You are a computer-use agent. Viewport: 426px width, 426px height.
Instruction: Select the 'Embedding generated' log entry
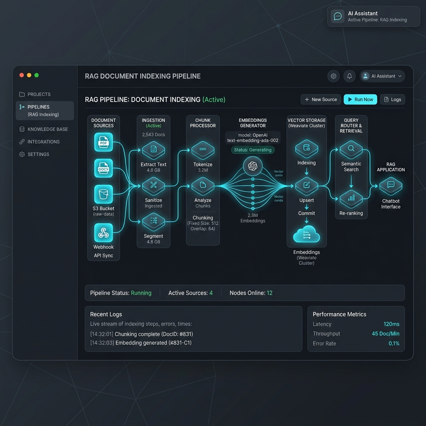coord(141,343)
